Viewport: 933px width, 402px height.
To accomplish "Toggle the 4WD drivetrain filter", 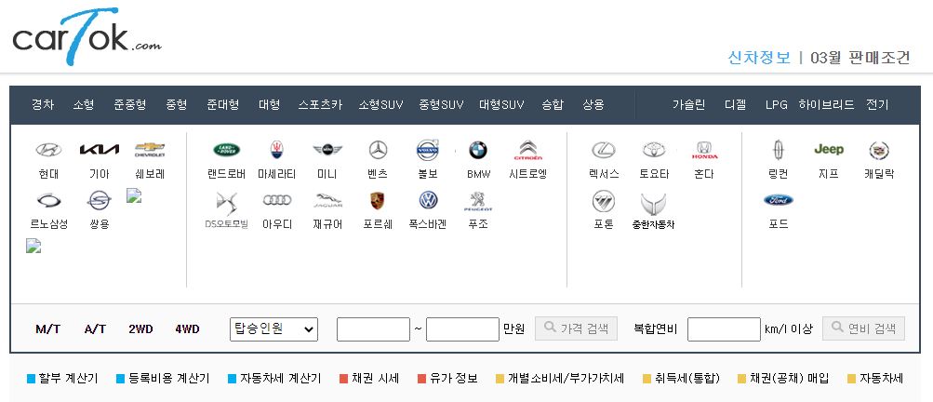I will (187, 328).
